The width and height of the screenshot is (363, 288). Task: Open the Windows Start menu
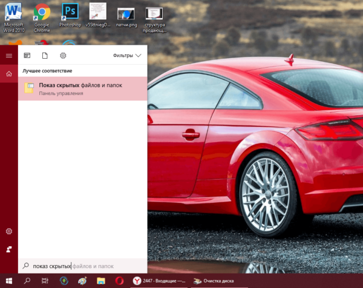tap(9, 281)
